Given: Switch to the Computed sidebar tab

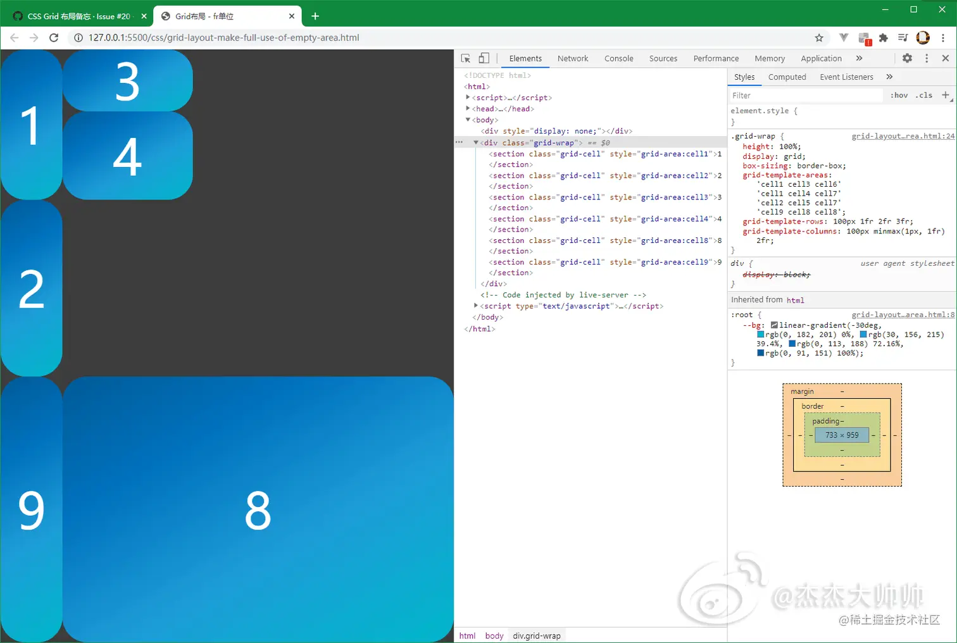Looking at the screenshot, I should coord(787,77).
